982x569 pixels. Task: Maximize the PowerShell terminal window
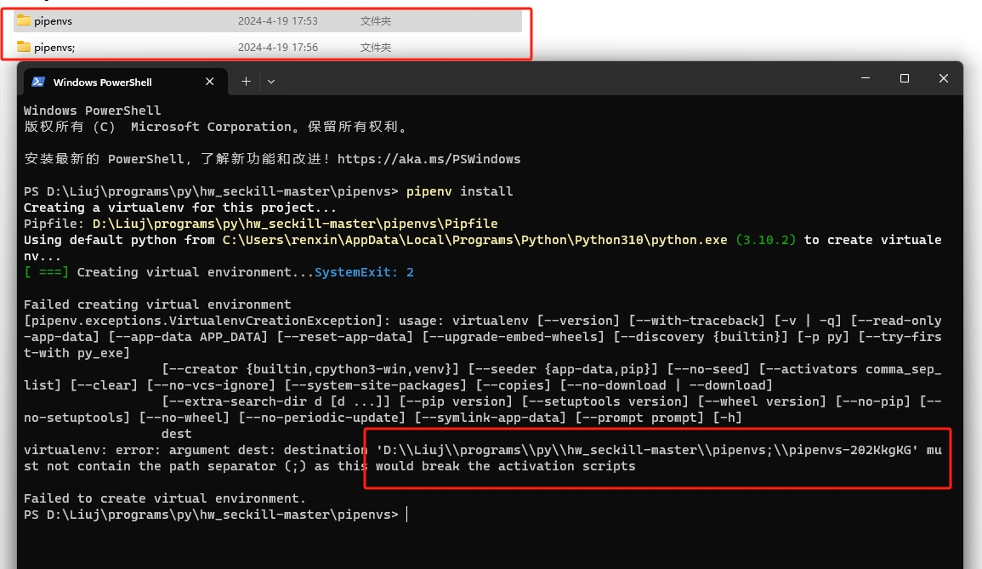tap(904, 78)
